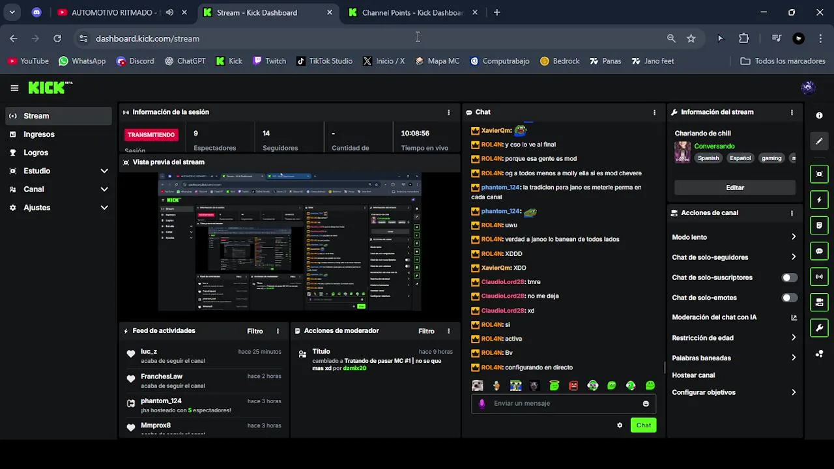Open Configurar objetivos options arrow
Screen dimensions: 834x469
coord(794,392)
